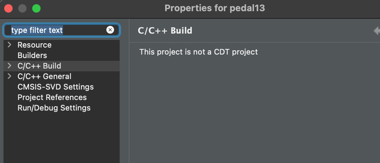The width and height of the screenshot is (380, 163).
Task: Click the divider between tree and content pane
Action: point(129,91)
